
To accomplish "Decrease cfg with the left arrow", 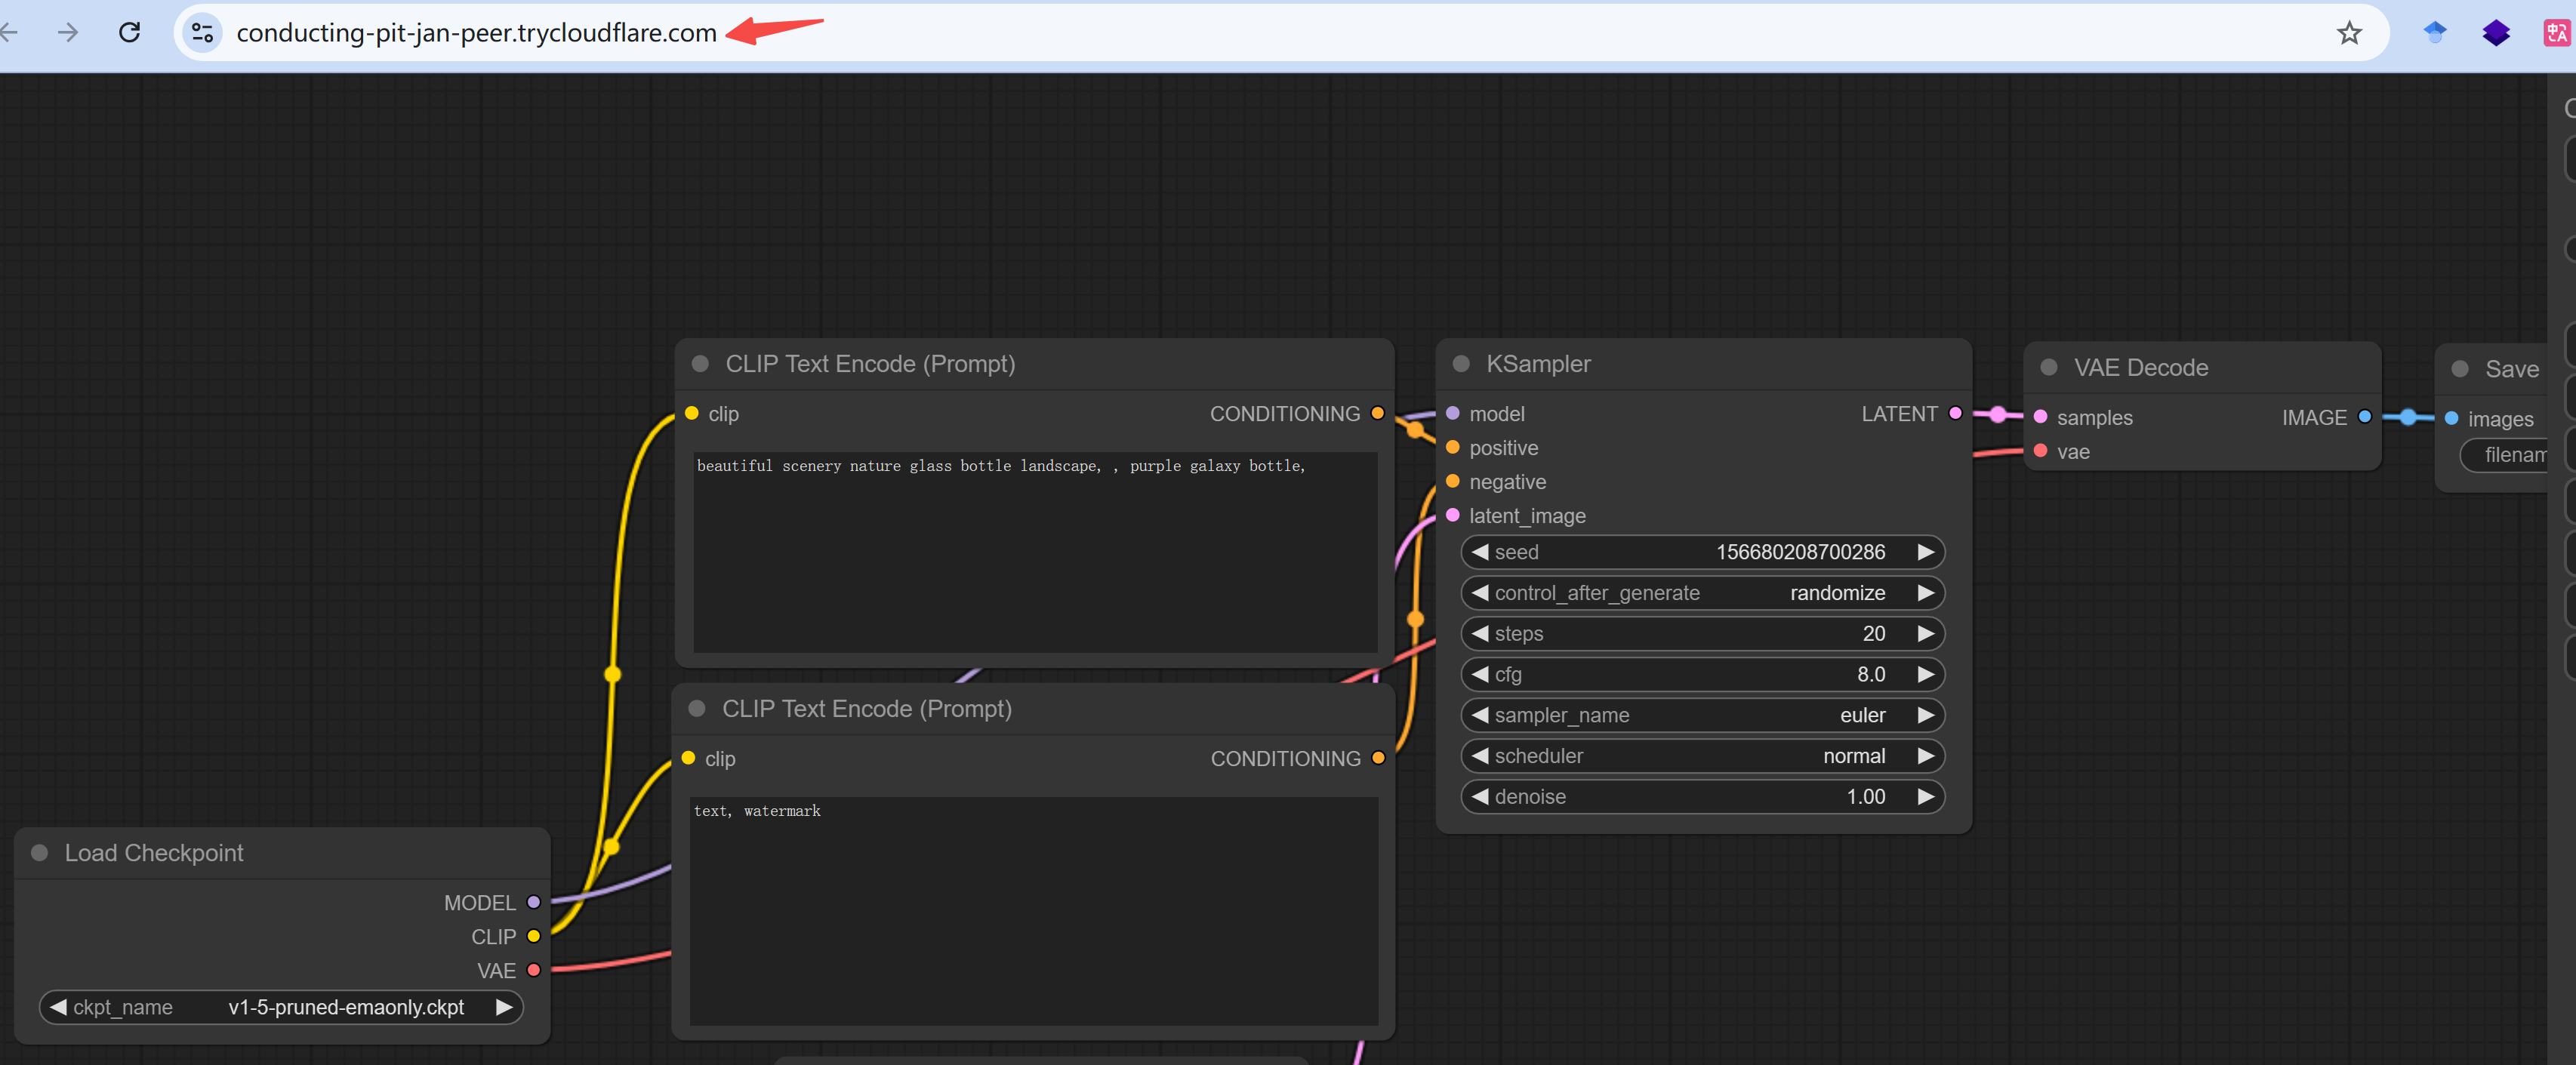I will (1480, 674).
